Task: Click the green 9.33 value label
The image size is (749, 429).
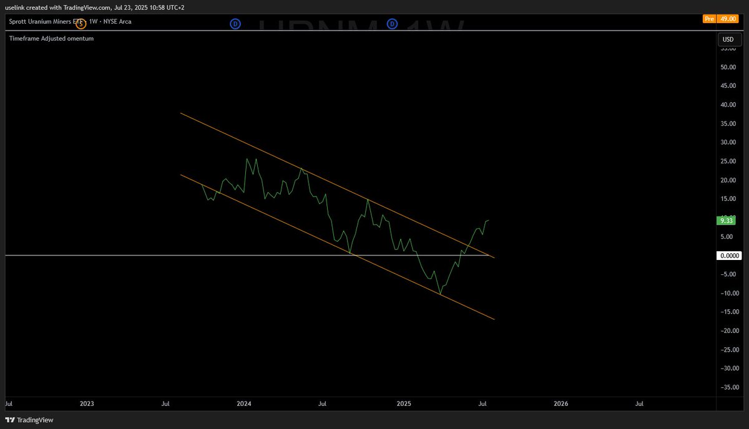Action: pyautogui.click(x=727, y=220)
